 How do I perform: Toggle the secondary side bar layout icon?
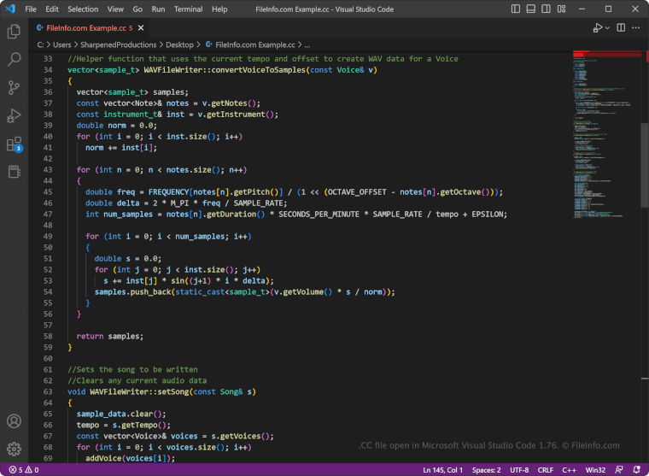546,9
